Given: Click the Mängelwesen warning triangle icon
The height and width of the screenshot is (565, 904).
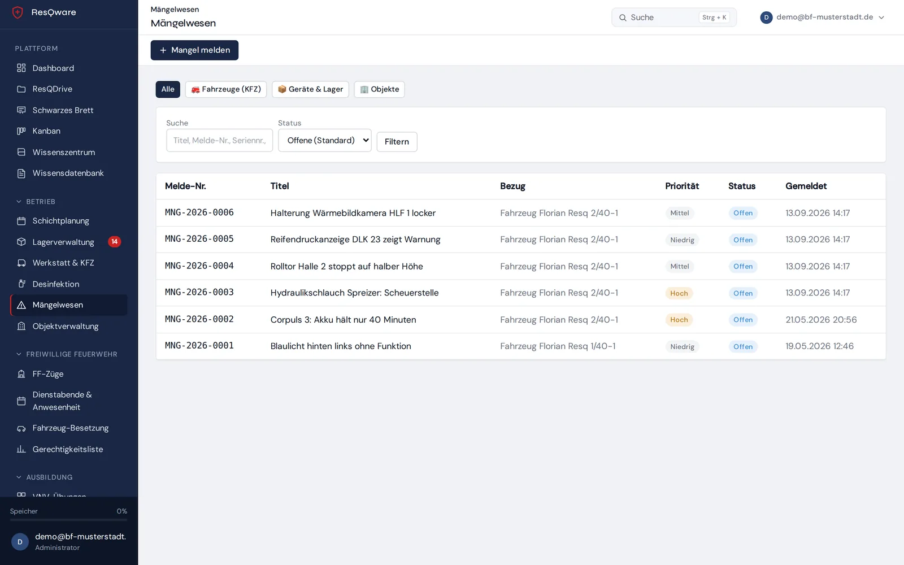Looking at the screenshot, I should [x=21, y=305].
